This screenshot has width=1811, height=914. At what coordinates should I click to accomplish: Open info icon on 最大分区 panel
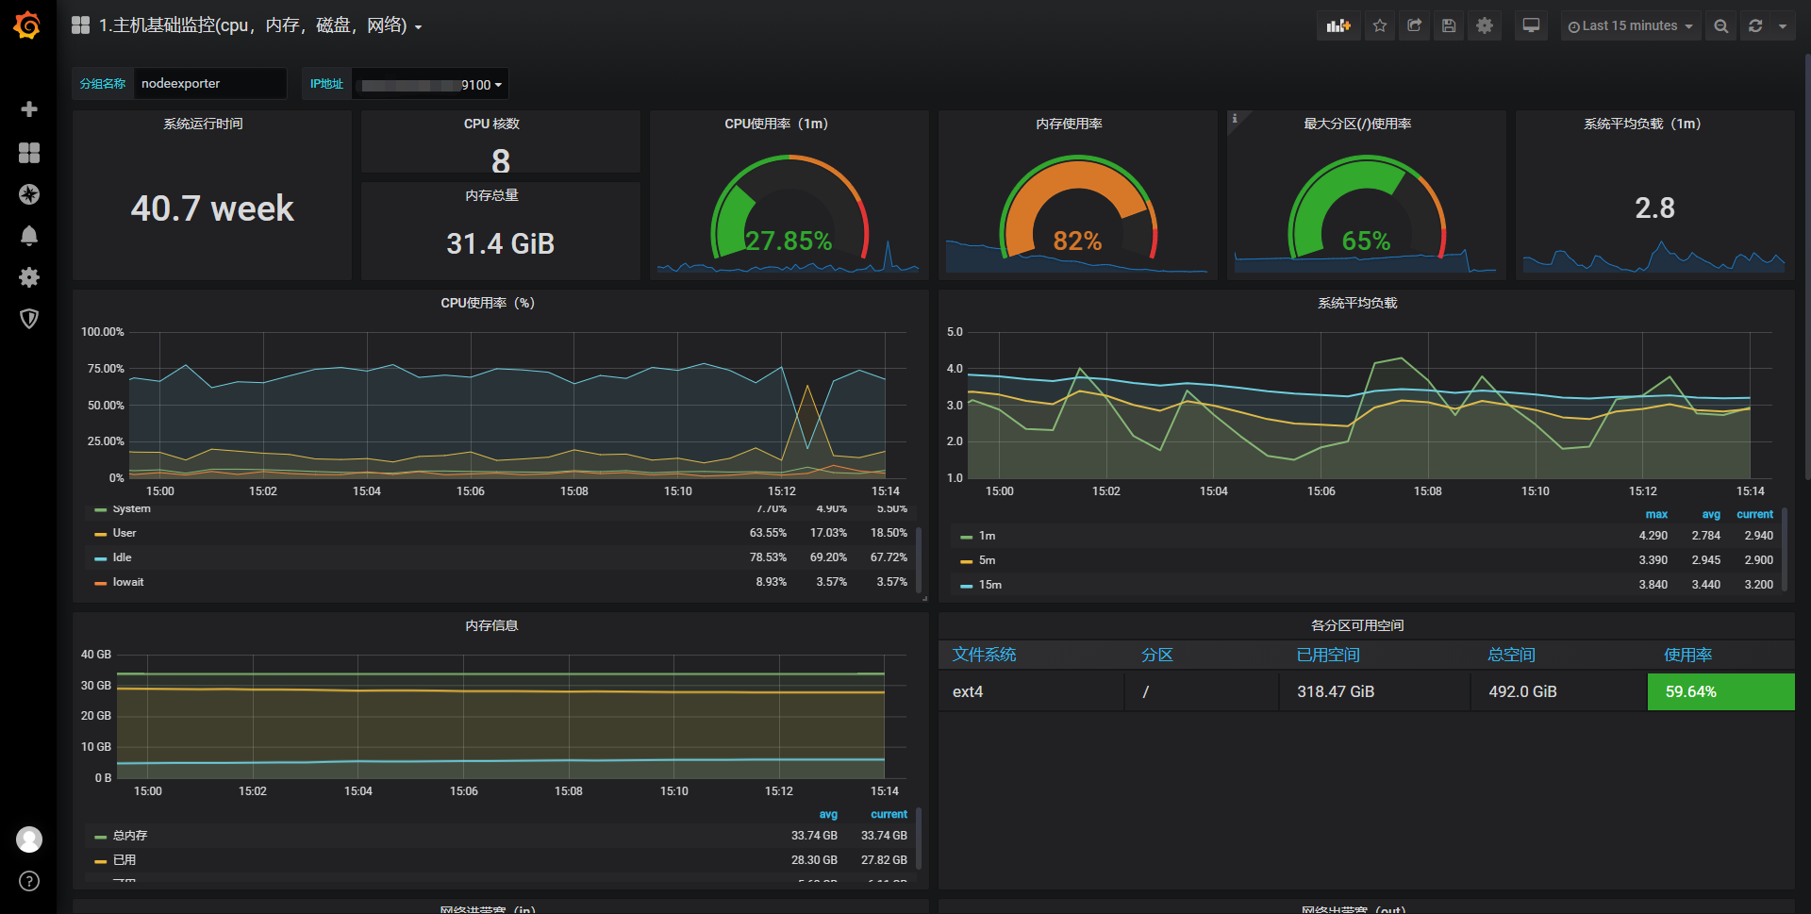point(1235,118)
